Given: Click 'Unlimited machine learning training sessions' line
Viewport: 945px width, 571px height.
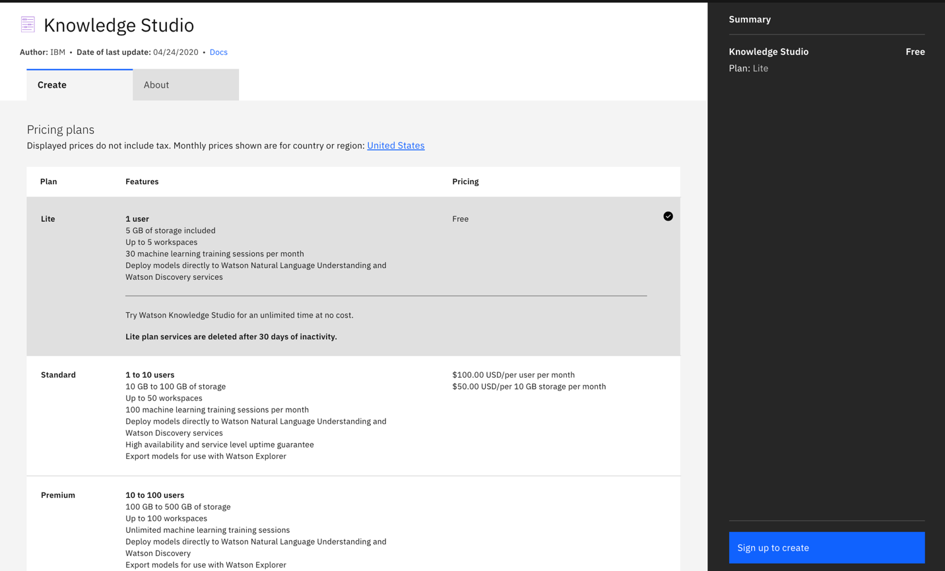Looking at the screenshot, I should [208, 530].
